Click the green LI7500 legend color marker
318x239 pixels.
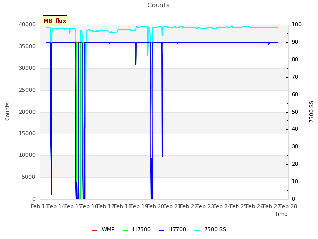pos(126,230)
